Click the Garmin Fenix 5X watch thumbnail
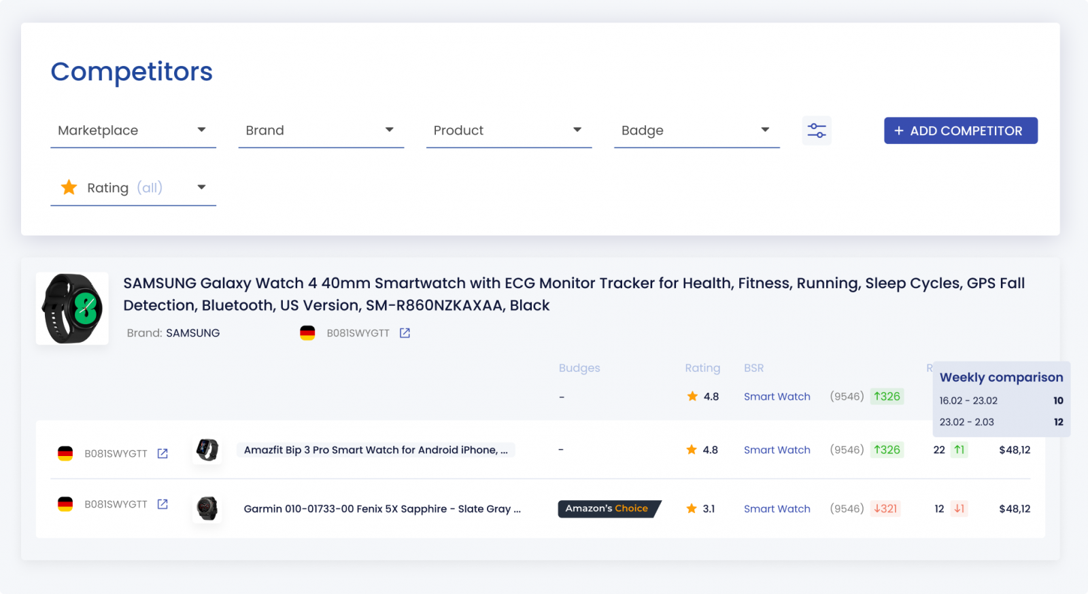Viewport: 1088px width, 594px height. coord(207,508)
